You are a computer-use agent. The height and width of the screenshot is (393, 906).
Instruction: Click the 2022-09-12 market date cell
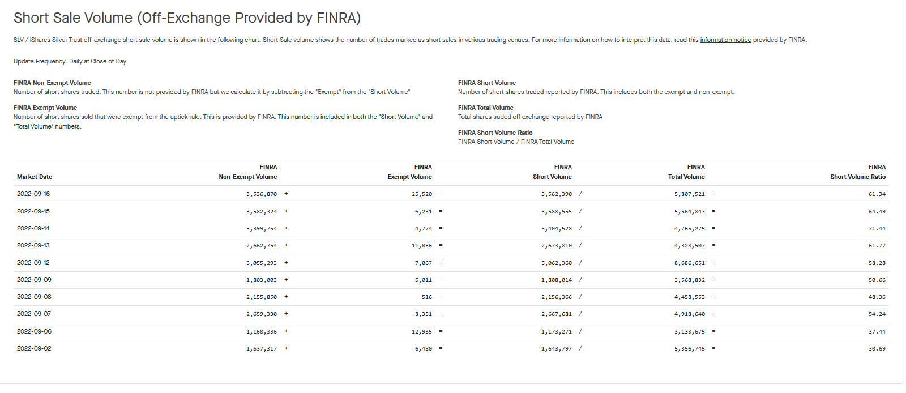33,263
